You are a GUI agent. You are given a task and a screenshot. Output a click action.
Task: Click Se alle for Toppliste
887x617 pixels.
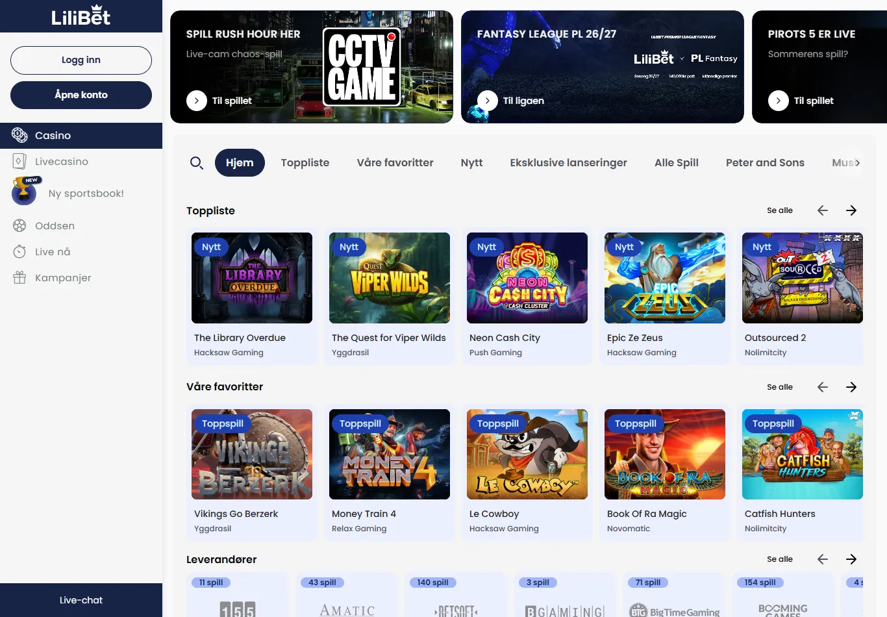780,210
